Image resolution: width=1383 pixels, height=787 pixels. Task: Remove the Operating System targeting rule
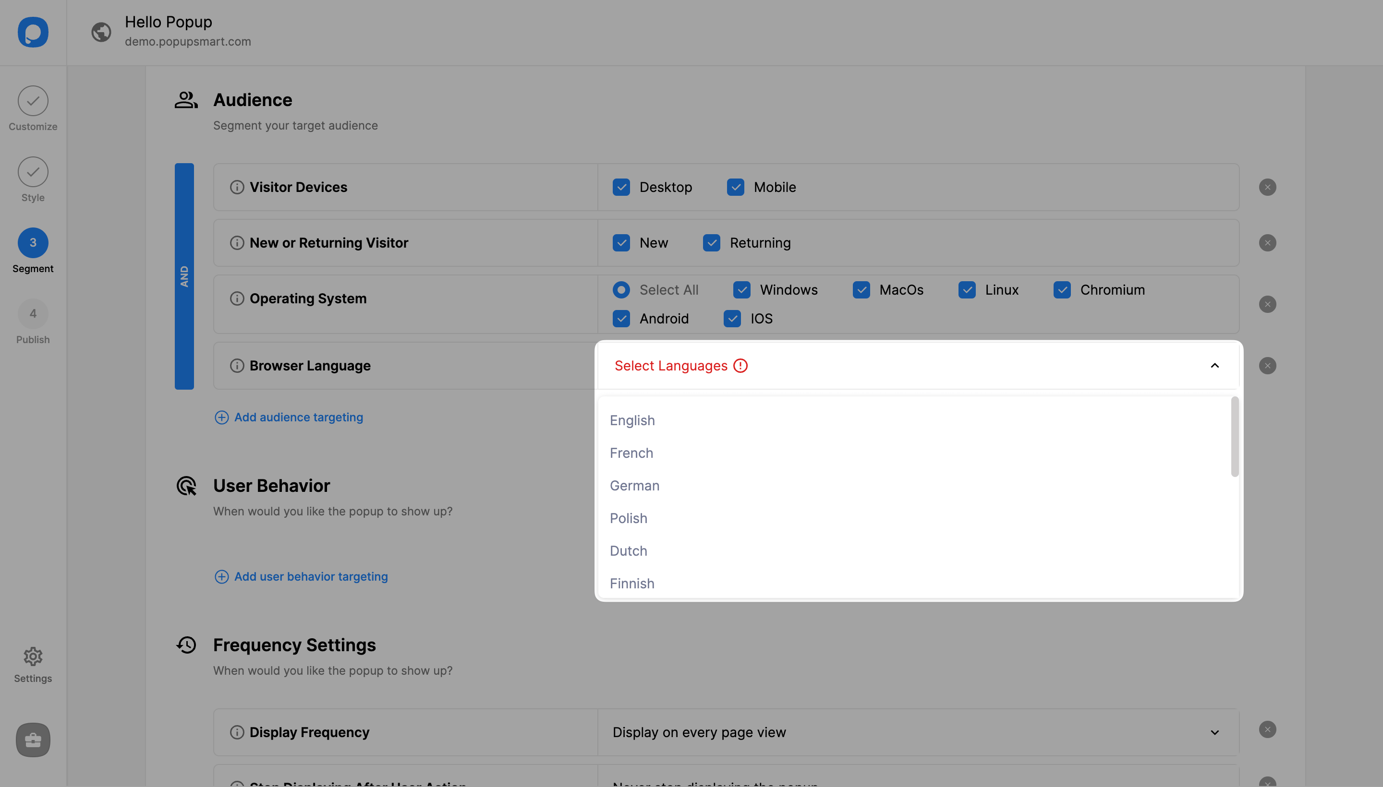[x=1267, y=304]
